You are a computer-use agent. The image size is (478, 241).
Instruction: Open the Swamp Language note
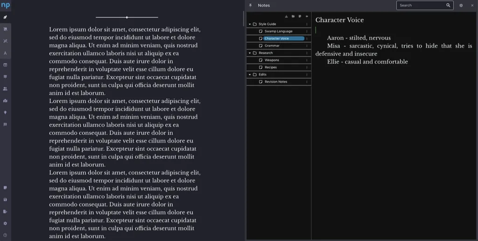(278, 31)
